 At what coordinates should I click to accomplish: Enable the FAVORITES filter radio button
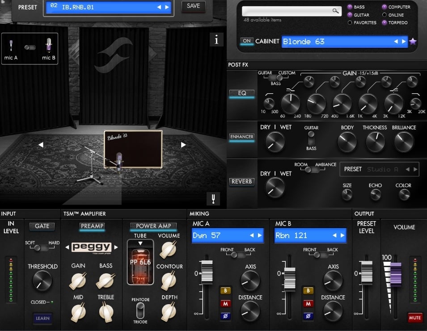(x=350, y=23)
